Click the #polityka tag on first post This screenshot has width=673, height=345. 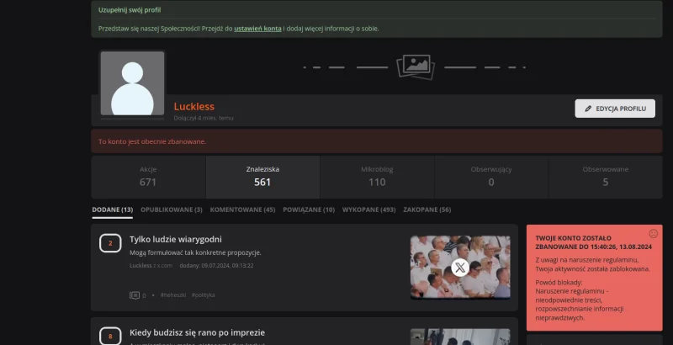point(203,295)
